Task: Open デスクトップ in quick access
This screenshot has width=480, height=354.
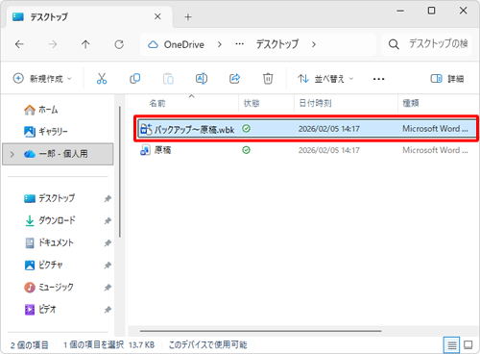Action: click(50, 198)
